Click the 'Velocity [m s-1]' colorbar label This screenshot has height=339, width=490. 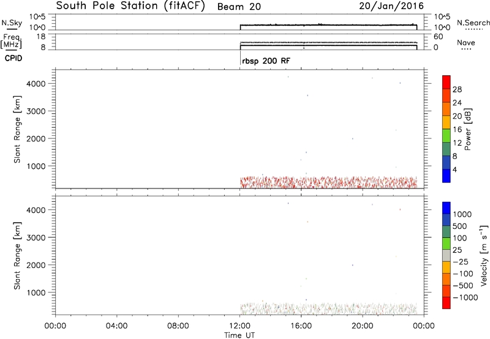point(484,255)
